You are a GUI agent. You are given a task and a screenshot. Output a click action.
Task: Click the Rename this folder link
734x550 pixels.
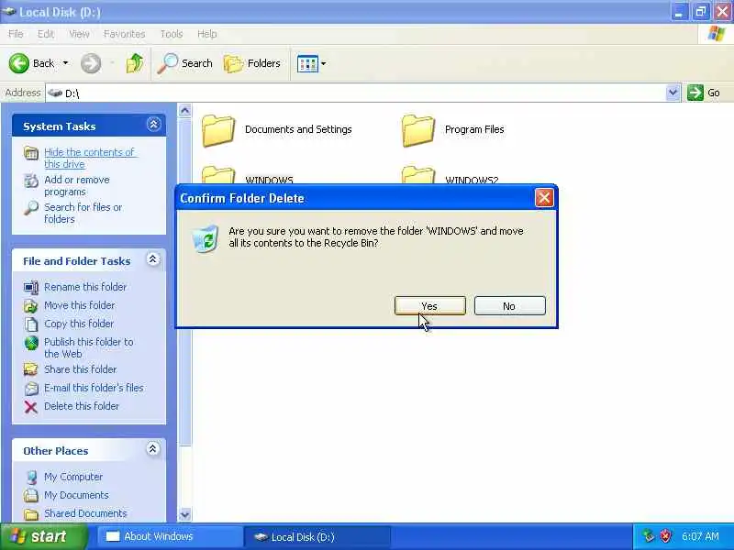[x=85, y=287]
